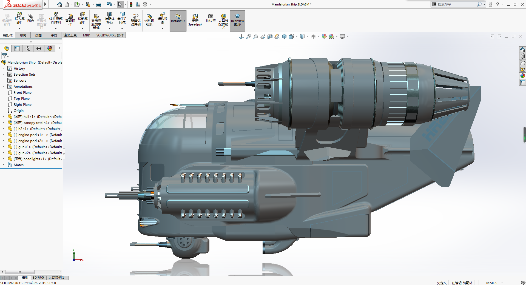Click the Rebuild traffic light icon
The height and width of the screenshot is (285, 526).
[131, 4]
